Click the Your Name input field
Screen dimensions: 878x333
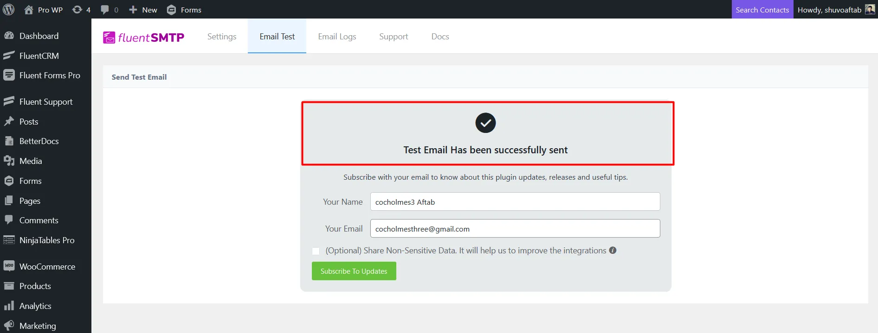click(515, 201)
